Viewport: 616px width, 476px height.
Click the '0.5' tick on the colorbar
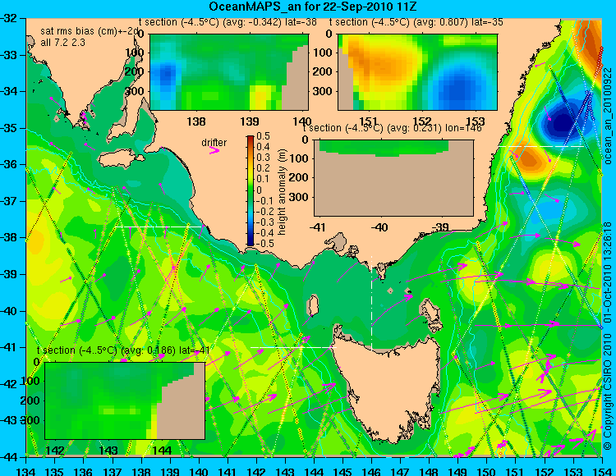click(x=263, y=136)
